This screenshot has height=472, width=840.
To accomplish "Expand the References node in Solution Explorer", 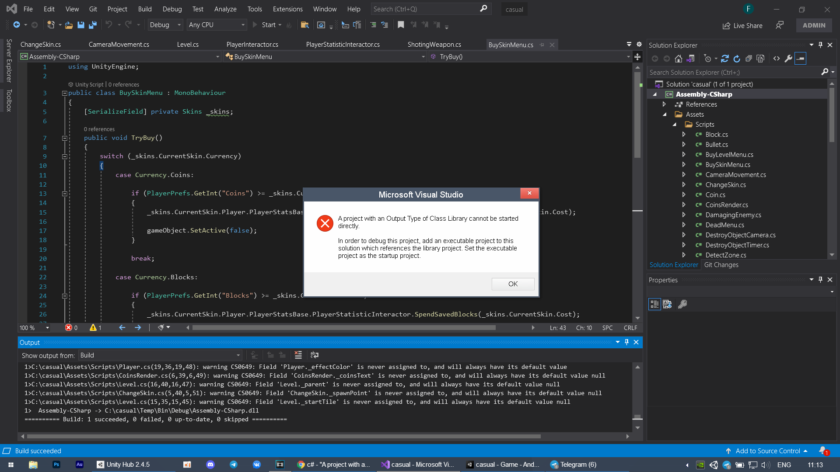I will [664, 104].
